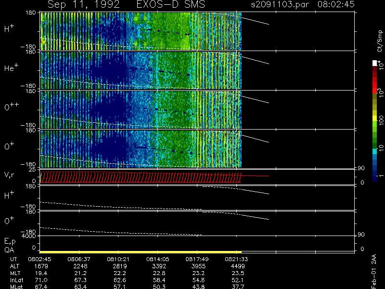Click the H+ label of the top spectrogram
This screenshot has height=289, width=385.
[x=9, y=28]
